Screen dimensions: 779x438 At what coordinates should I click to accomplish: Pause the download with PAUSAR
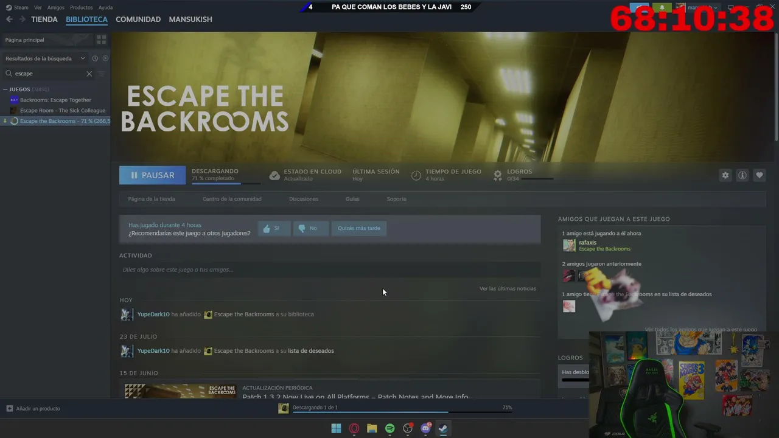coord(152,175)
